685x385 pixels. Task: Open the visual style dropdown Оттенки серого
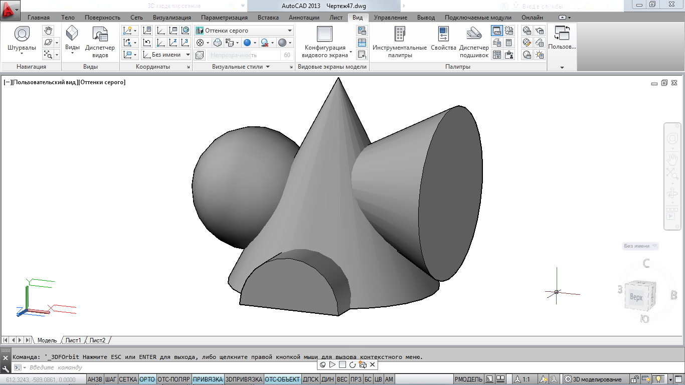point(244,31)
